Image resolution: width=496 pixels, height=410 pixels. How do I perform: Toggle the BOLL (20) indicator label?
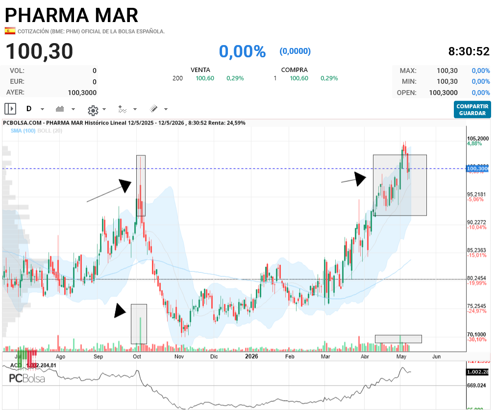[50, 131]
